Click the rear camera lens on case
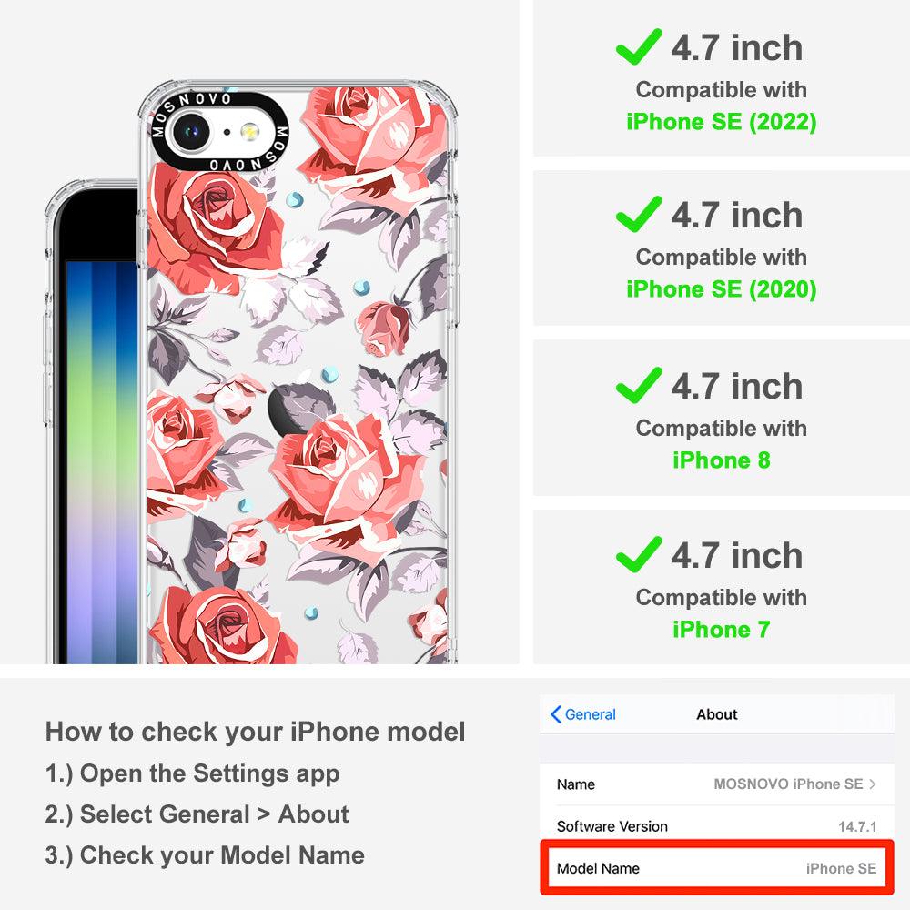The width and height of the screenshot is (910, 910). tap(191, 132)
